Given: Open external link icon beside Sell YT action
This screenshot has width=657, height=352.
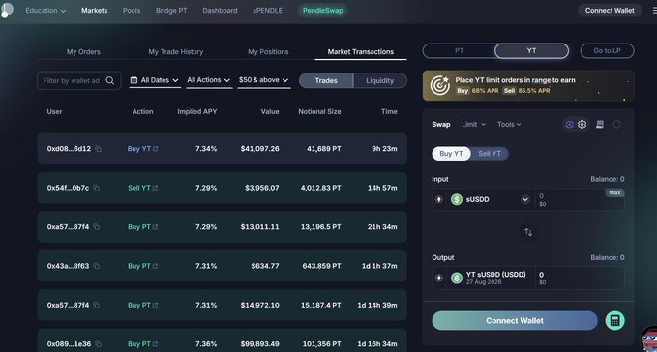Looking at the screenshot, I should (155, 188).
